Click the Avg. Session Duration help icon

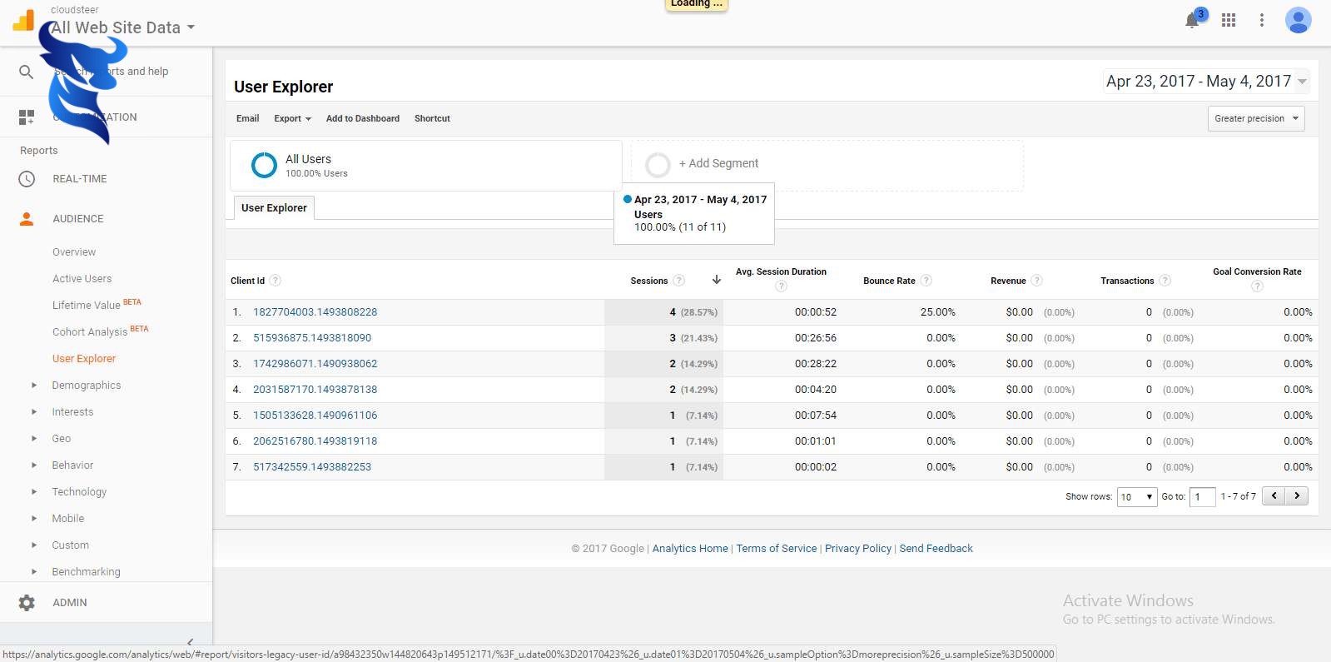pos(781,286)
